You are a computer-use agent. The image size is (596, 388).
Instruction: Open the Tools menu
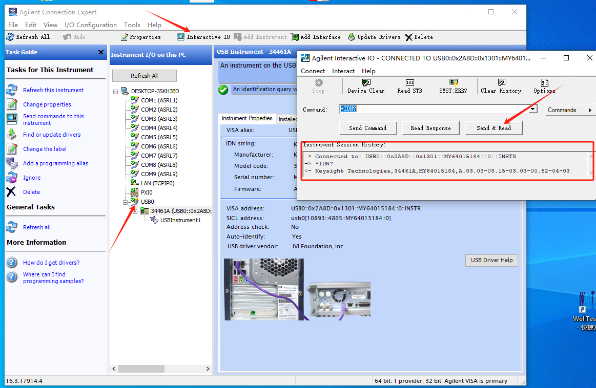coord(132,25)
